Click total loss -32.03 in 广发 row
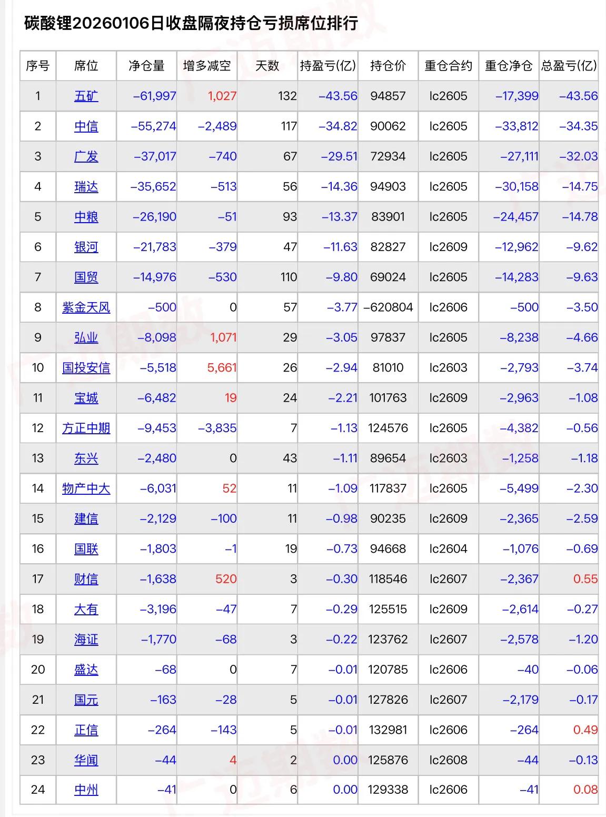The width and height of the screenshot is (606, 817). pos(578,156)
